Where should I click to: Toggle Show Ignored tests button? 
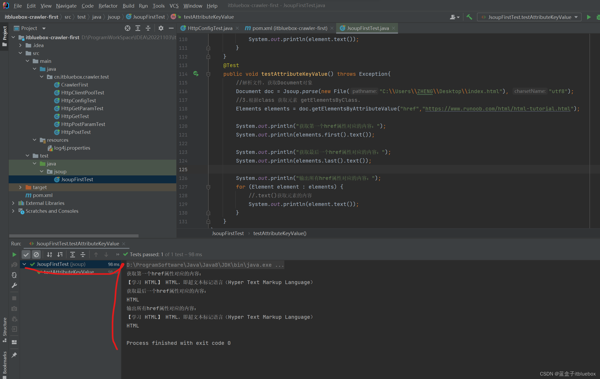36,254
